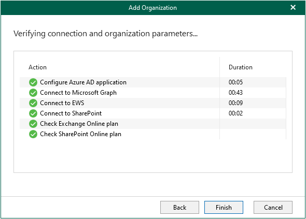Click the status icon for Connect to SharePoint
Viewport: 306px width, 219px height.
33,113
